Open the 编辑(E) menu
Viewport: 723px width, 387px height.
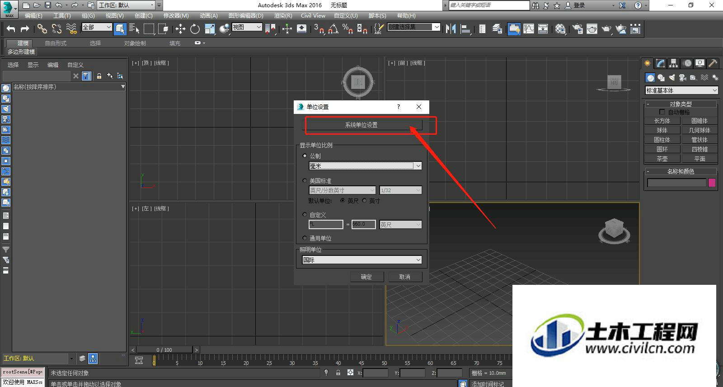tap(33, 16)
